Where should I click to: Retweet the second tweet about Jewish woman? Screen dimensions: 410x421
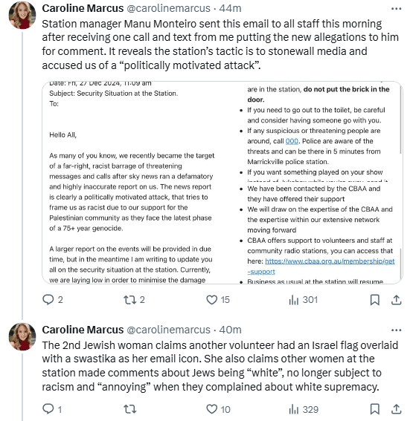(129, 409)
